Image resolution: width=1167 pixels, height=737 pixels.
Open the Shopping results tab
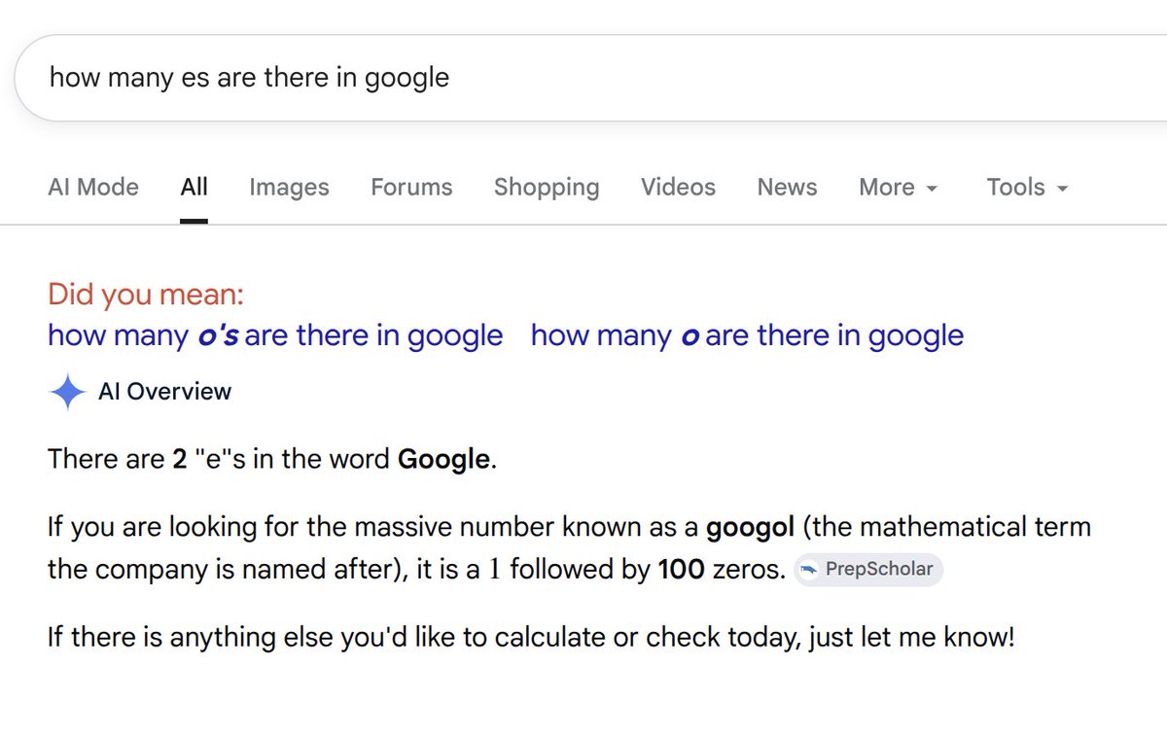[547, 187]
